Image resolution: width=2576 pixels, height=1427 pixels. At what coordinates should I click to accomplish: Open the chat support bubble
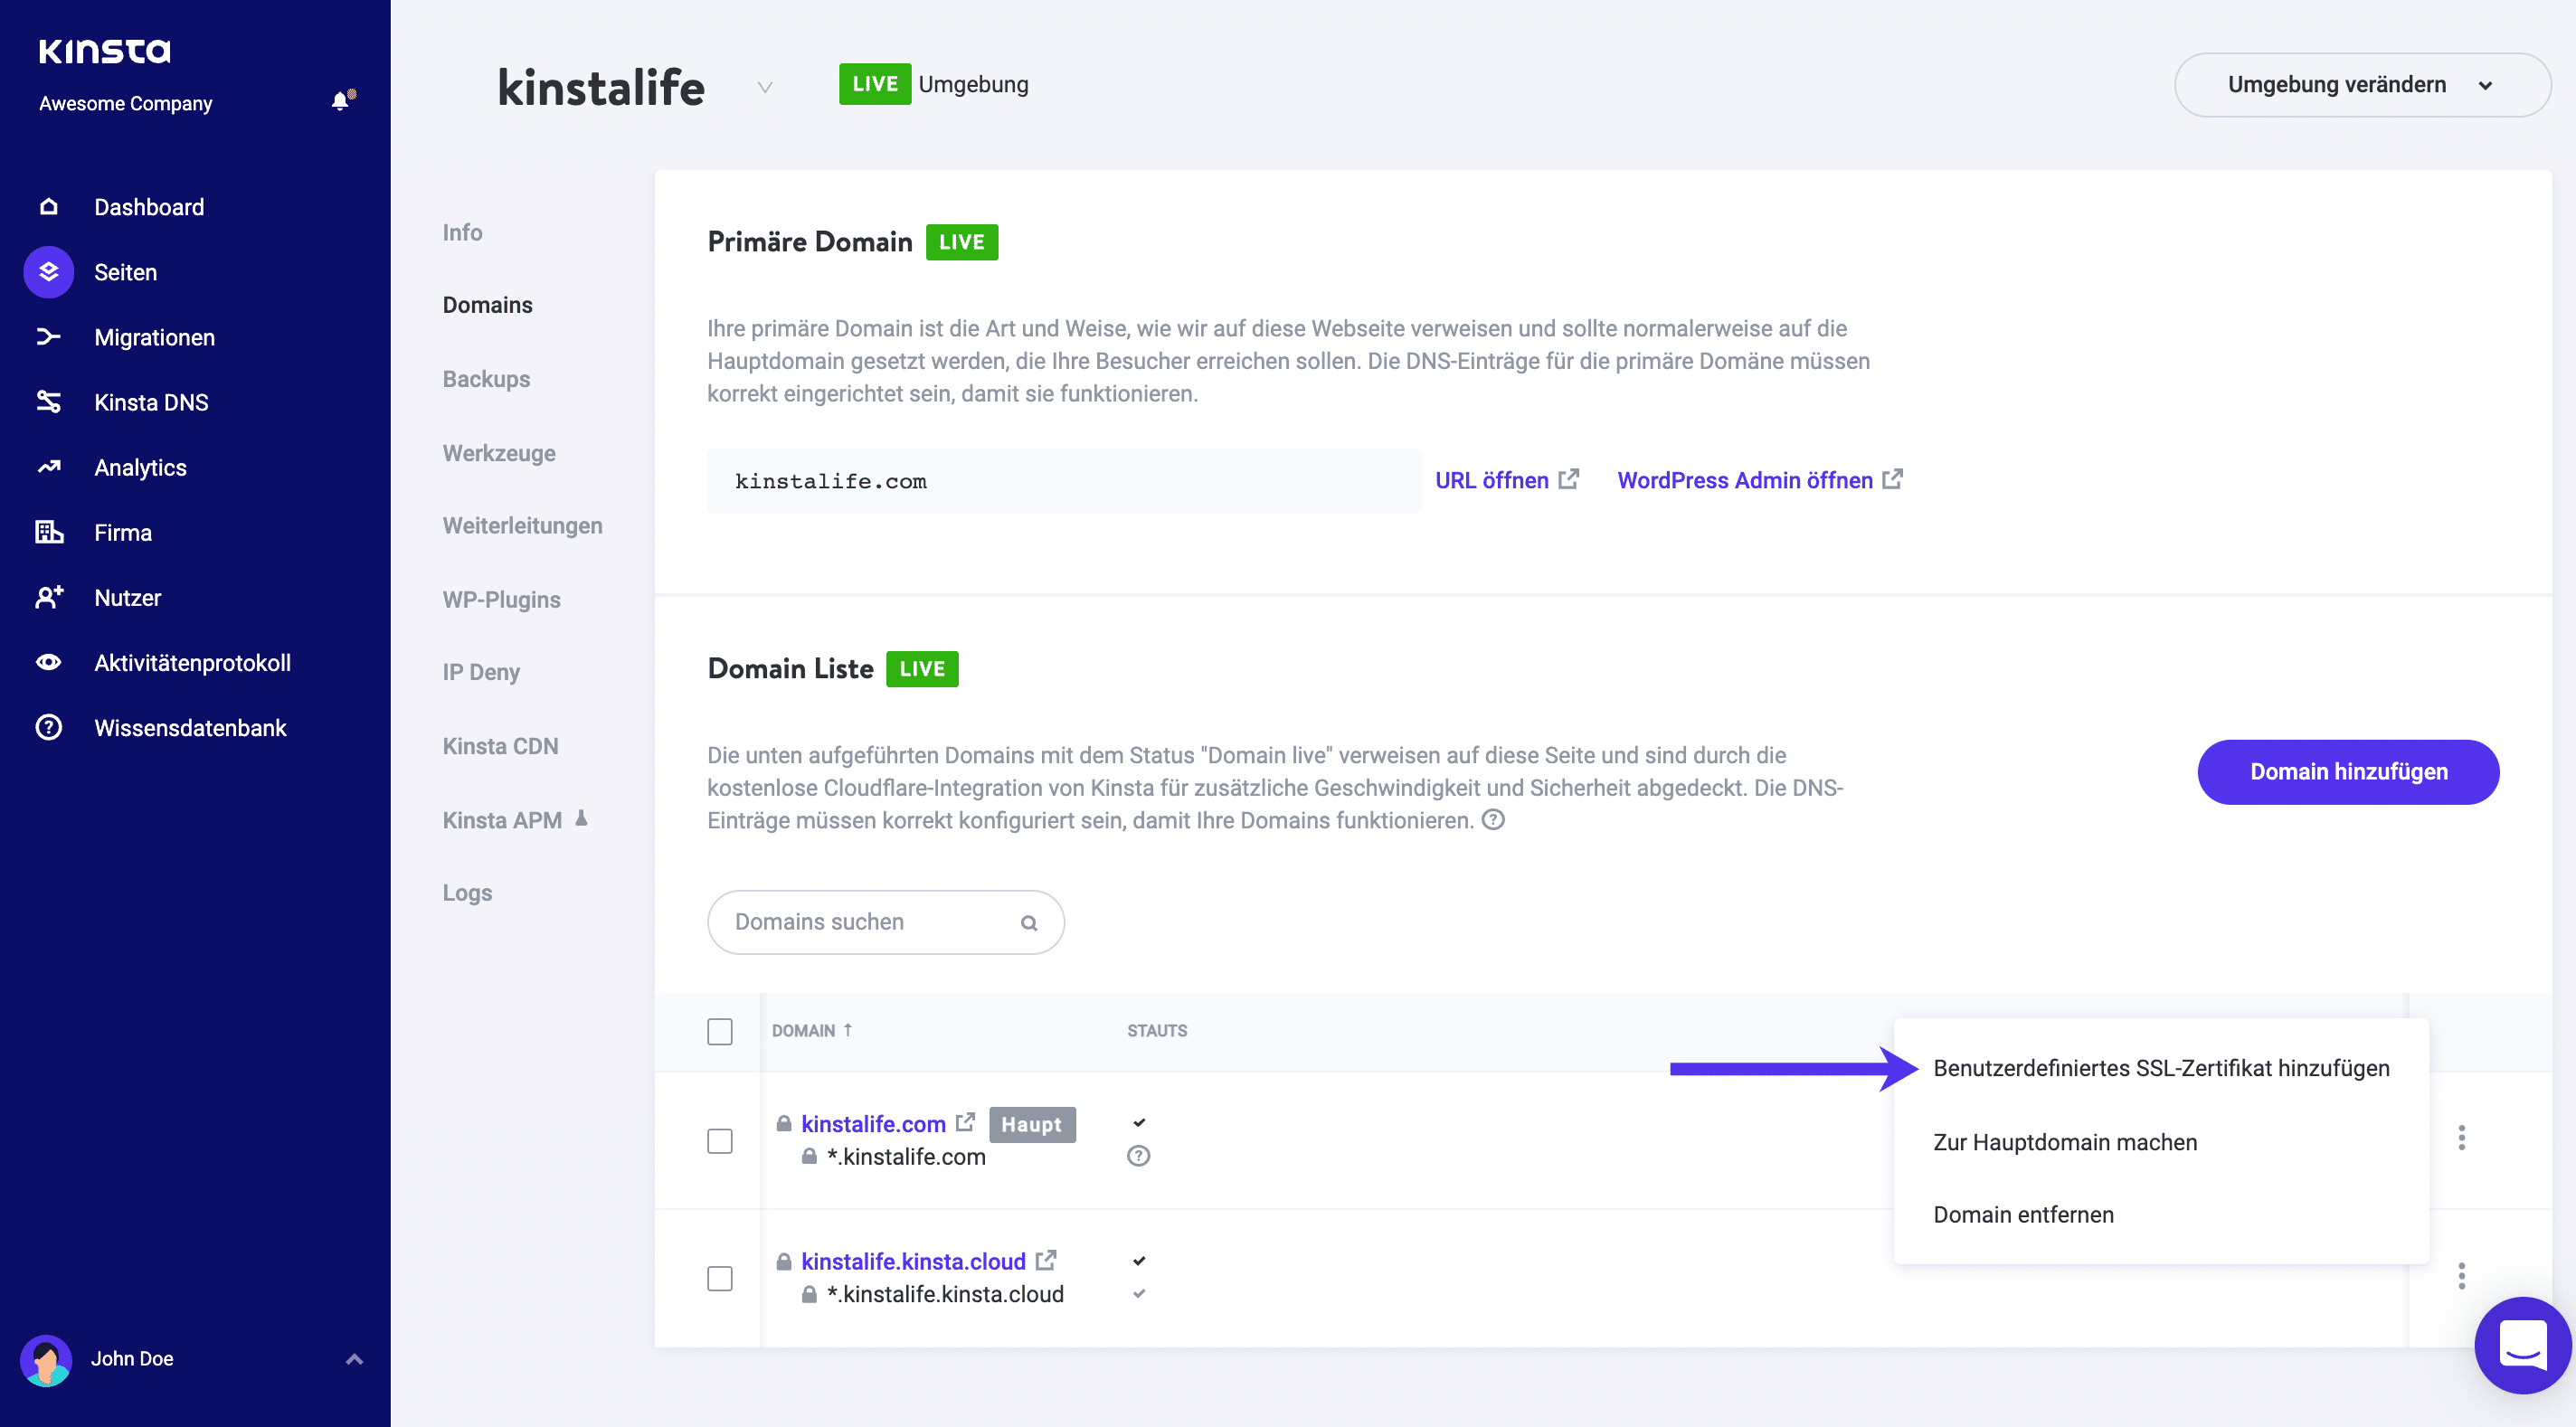[2521, 1345]
